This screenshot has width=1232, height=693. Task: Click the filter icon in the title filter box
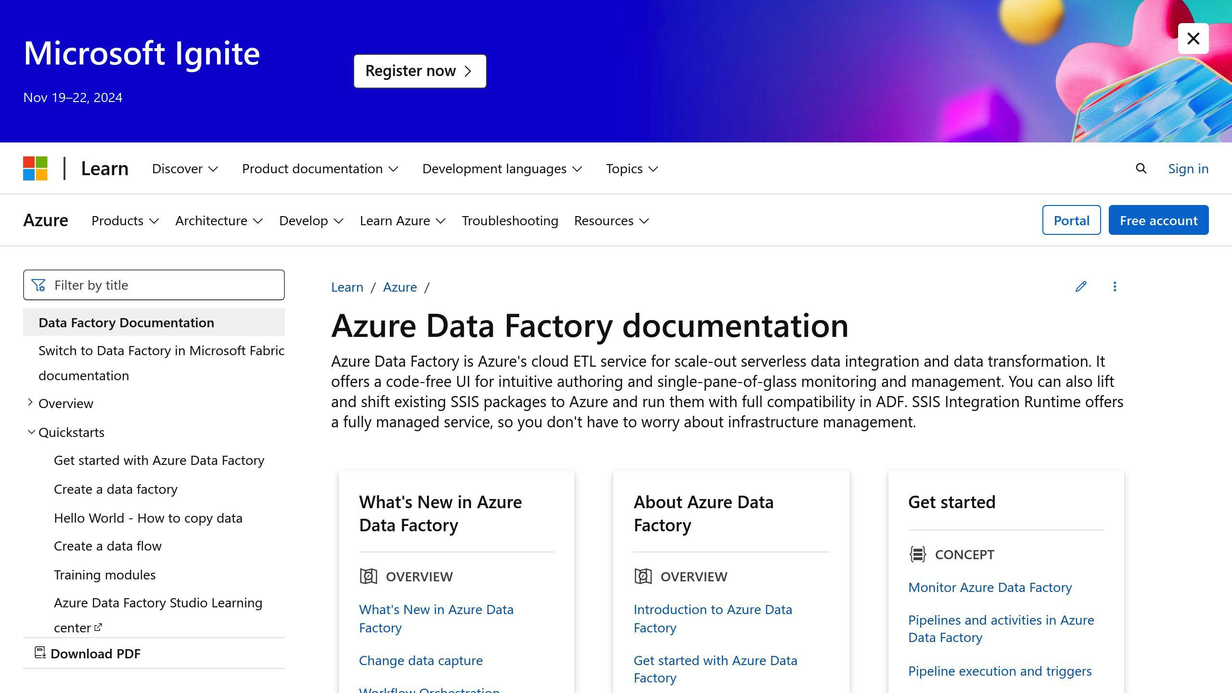pyautogui.click(x=38, y=285)
